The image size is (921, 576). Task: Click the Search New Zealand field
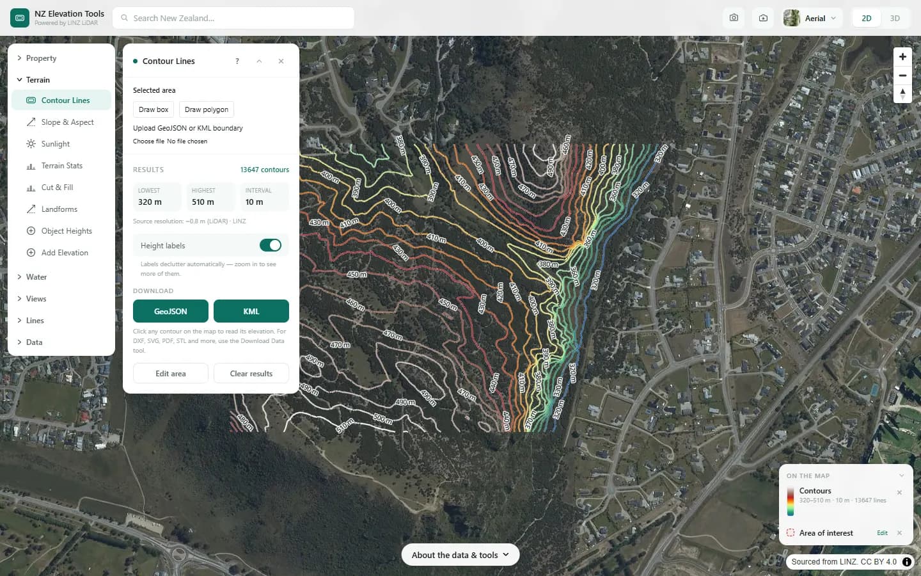click(233, 18)
